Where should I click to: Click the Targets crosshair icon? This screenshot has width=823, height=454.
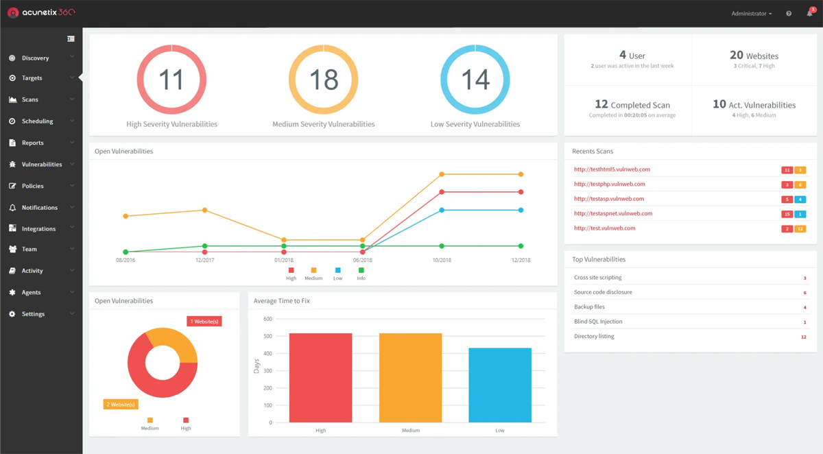click(x=12, y=78)
